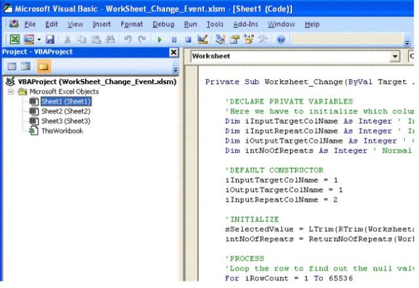
Task: Click the Redo arrow icon
Action: point(142,39)
